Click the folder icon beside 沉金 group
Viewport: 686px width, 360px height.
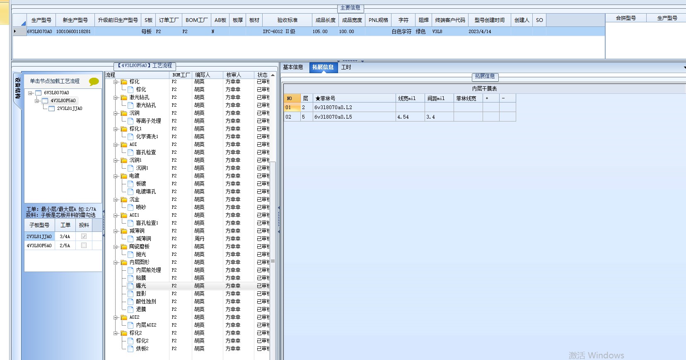pyautogui.click(x=124, y=200)
